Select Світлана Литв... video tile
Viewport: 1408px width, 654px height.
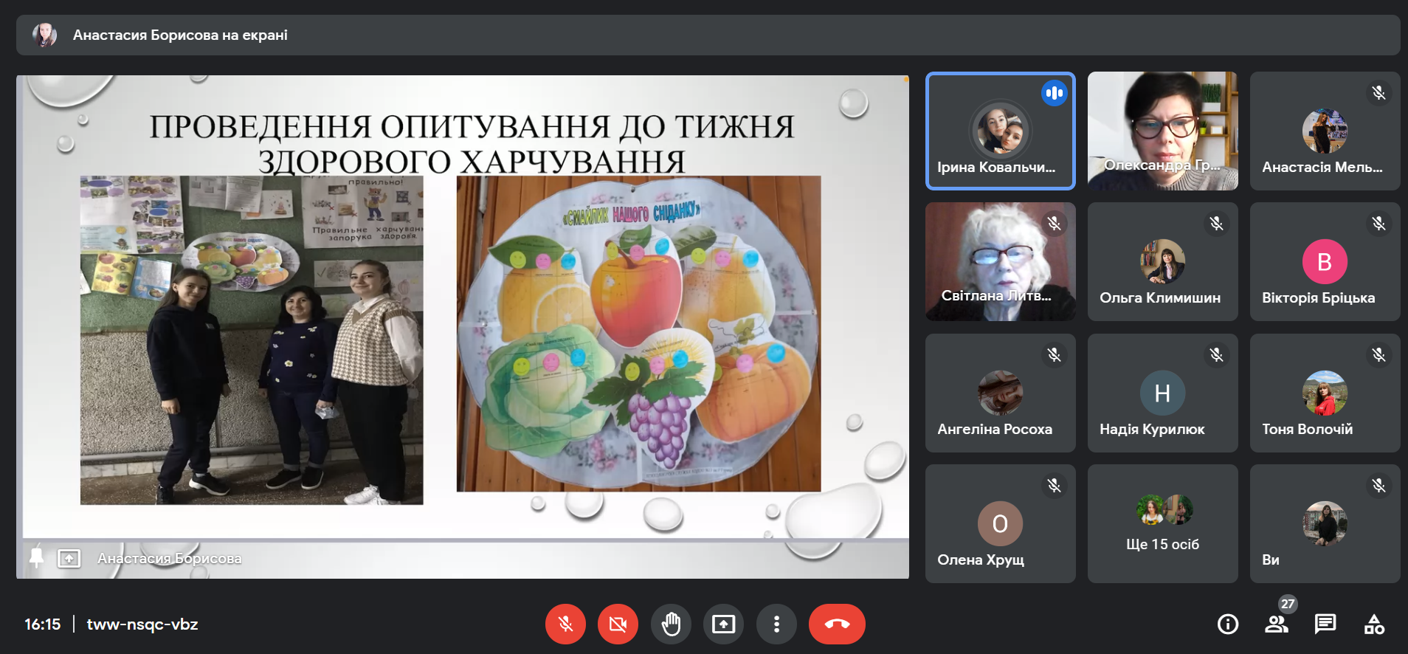(1000, 261)
